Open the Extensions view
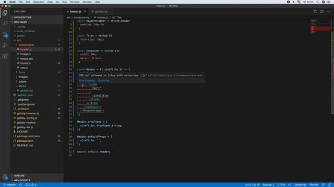This screenshot has width=334, height=187. coord(5,56)
